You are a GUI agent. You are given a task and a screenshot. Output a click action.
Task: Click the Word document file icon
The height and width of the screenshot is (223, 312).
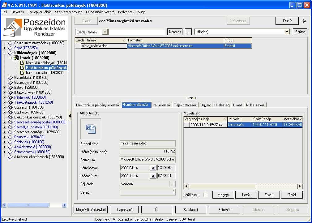91,129
